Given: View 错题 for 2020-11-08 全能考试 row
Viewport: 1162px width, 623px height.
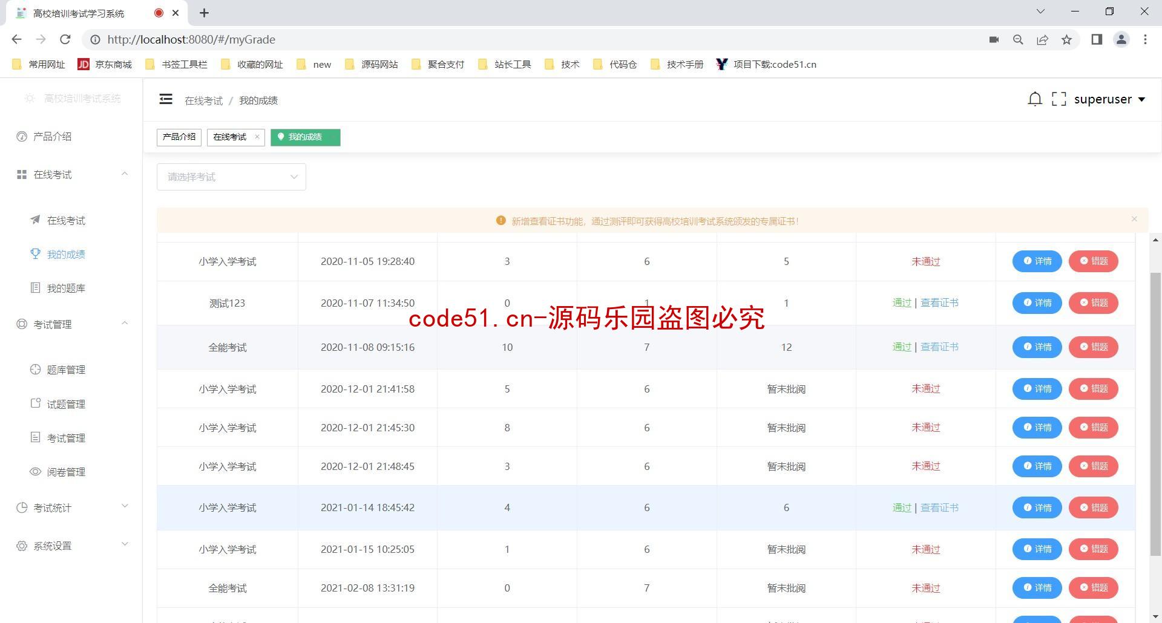Looking at the screenshot, I should (x=1094, y=347).
